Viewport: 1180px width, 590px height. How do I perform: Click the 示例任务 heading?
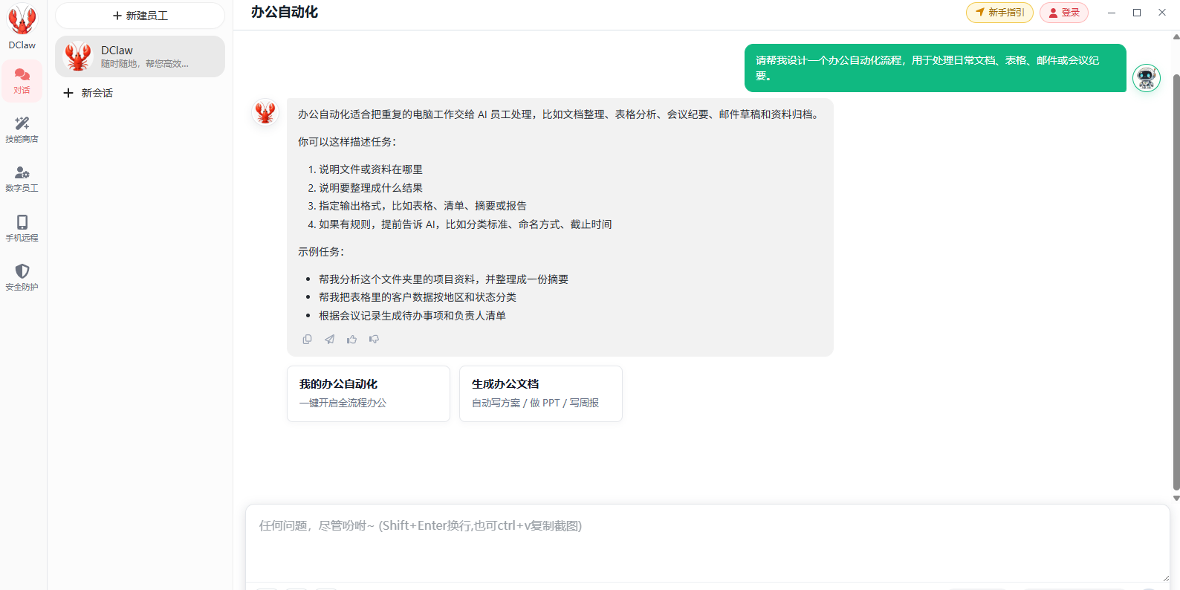click(x=321, y=252)
